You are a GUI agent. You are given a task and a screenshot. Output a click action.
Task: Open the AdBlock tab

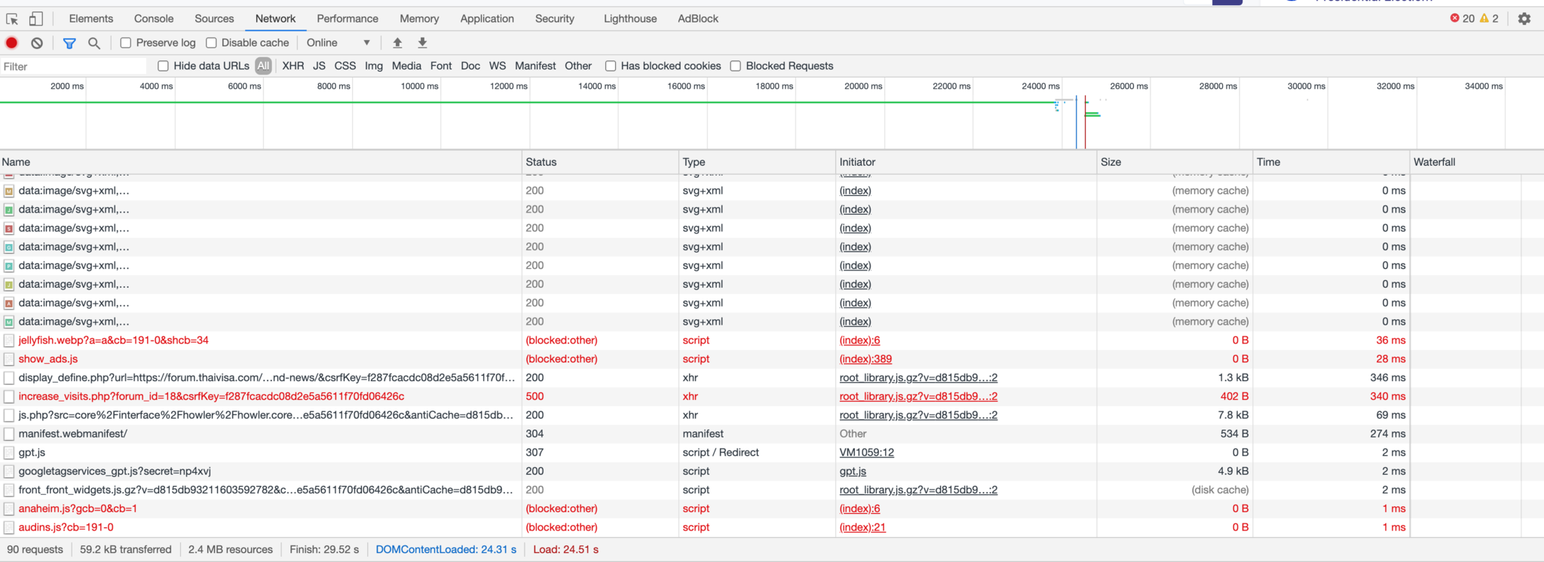pyautogui.click(x=698, y=19)
